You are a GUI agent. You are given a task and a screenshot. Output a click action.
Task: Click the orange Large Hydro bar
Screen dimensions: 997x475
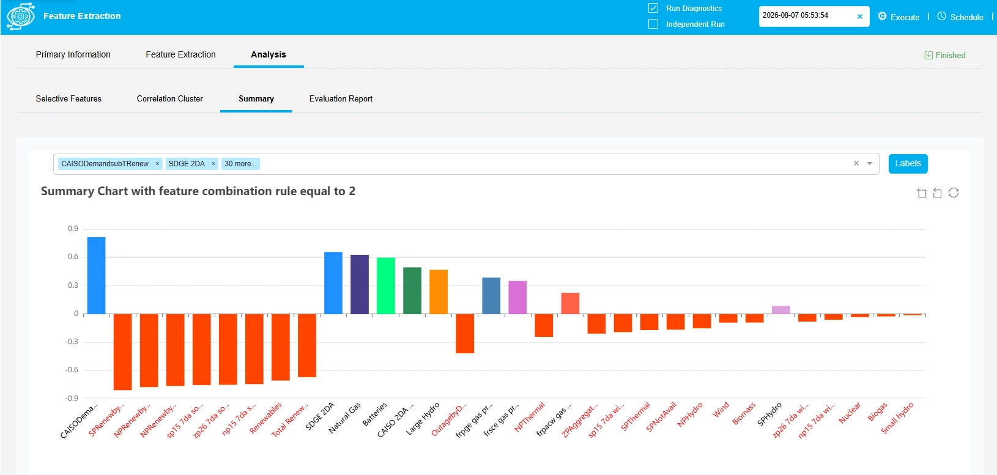click(439, 292)
